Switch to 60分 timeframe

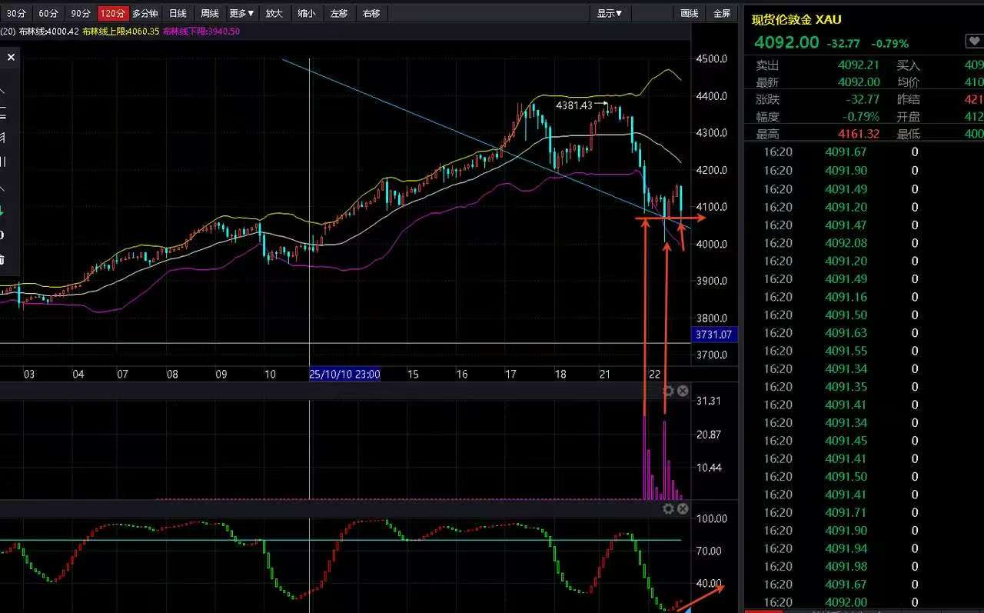[48, 13]
